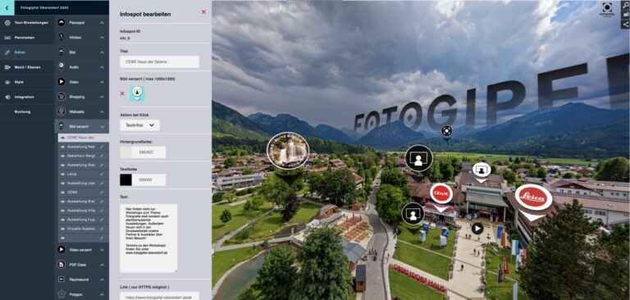Remove the distorted image with red X
The width and height of the screenshot is (630, 300).
tap(122, 93)
